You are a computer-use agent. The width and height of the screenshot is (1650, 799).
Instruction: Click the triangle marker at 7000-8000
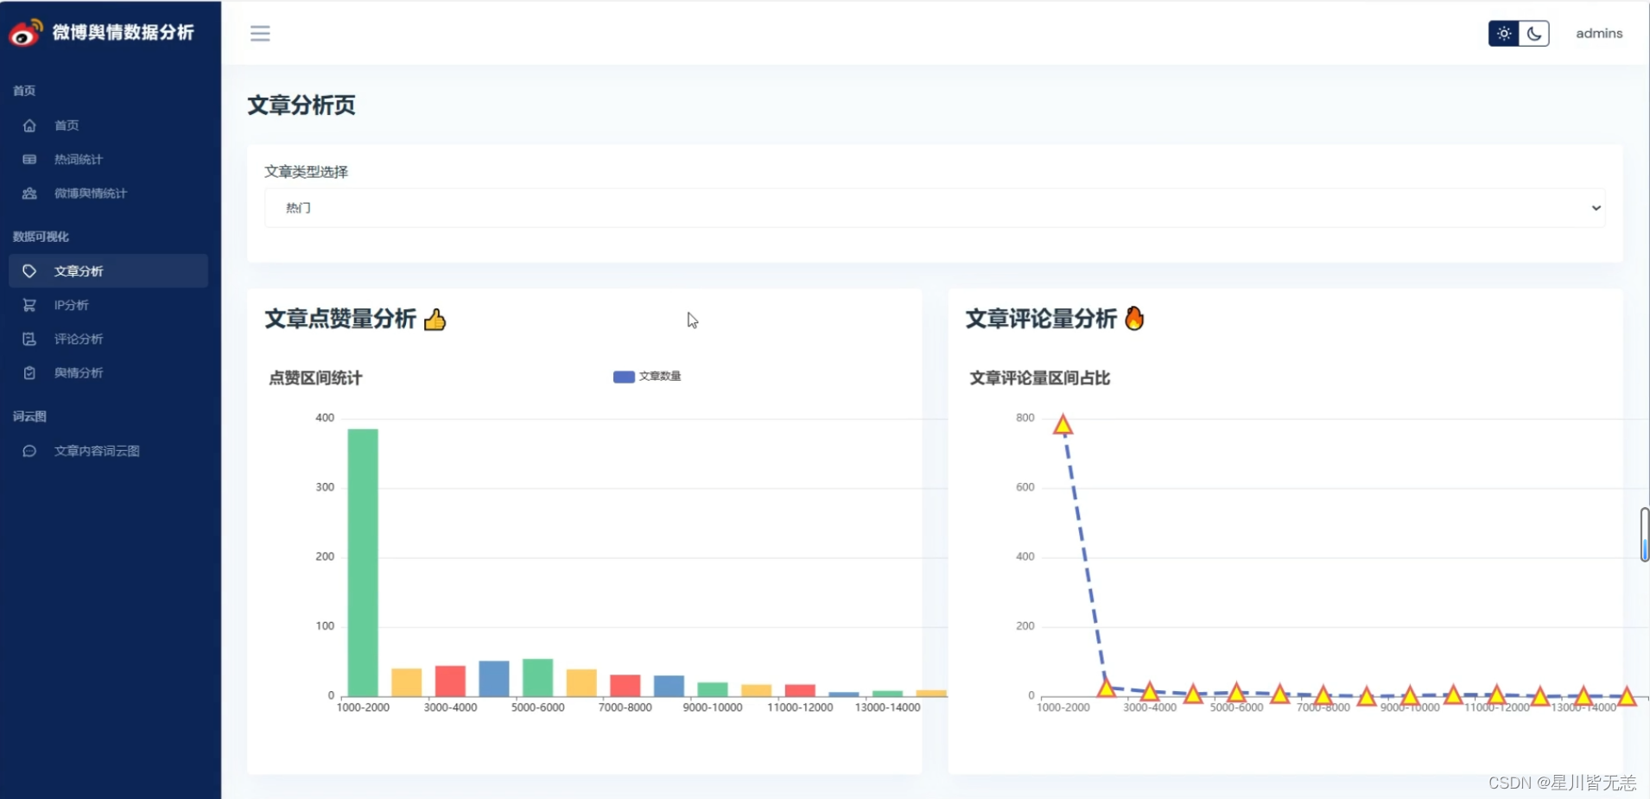pos(1323,695)
